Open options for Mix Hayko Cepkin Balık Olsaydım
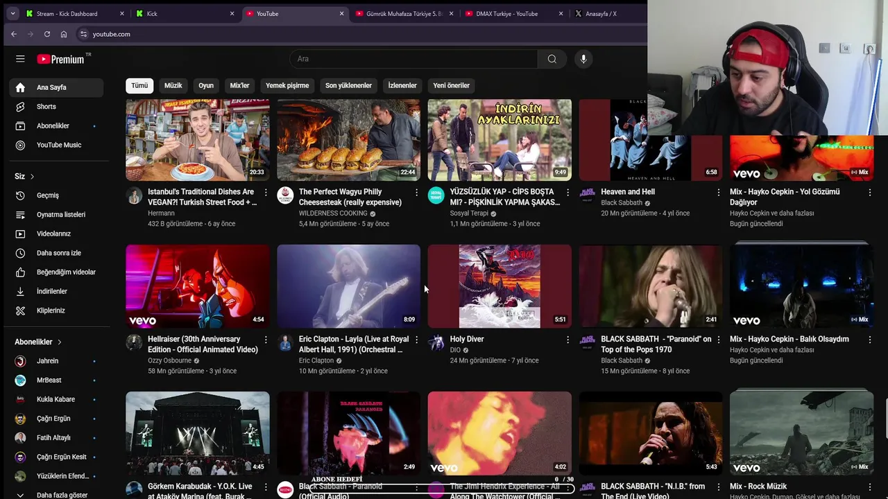This screenshot has height=499, width=888. coord(870,340)
